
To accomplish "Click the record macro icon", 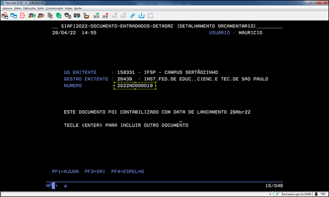I will (x=105, y=16).
